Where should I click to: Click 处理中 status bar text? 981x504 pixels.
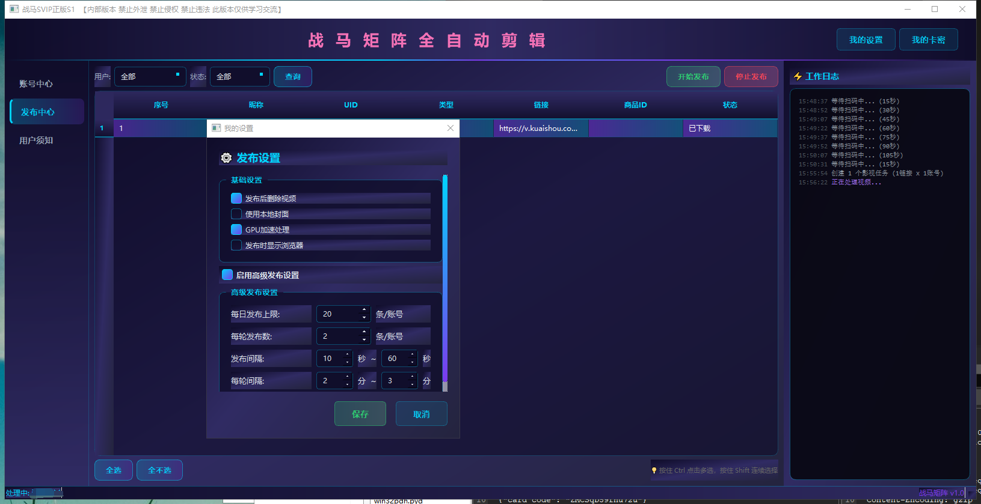[17, 493]
